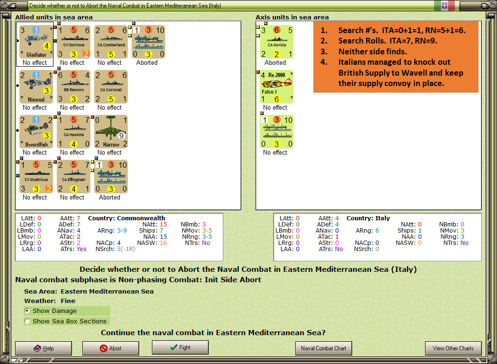497x364 pixels.
Task: Click the Italy 'ATrs: No' value
Action: pos(330,249)
